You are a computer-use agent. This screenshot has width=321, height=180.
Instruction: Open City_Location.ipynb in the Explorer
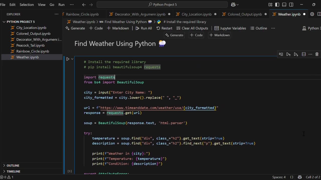(31, 28)
